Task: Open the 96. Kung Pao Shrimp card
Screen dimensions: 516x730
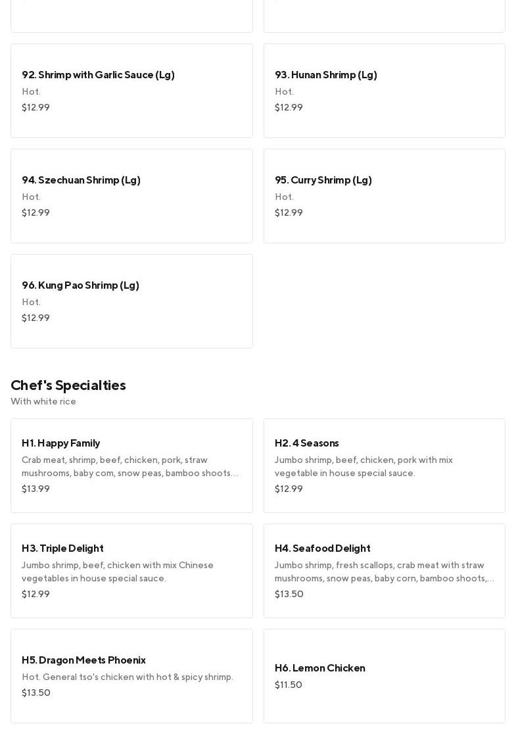Action: pyautogui.click(x=131, y=301)
